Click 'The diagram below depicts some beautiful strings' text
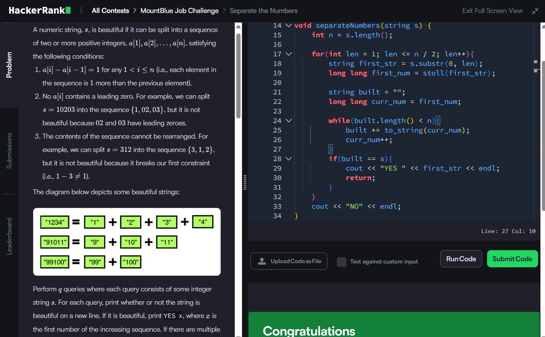545x337 pixels. 106,192
